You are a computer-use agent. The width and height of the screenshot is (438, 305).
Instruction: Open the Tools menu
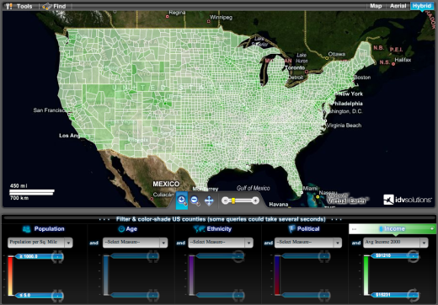(19, 6)
